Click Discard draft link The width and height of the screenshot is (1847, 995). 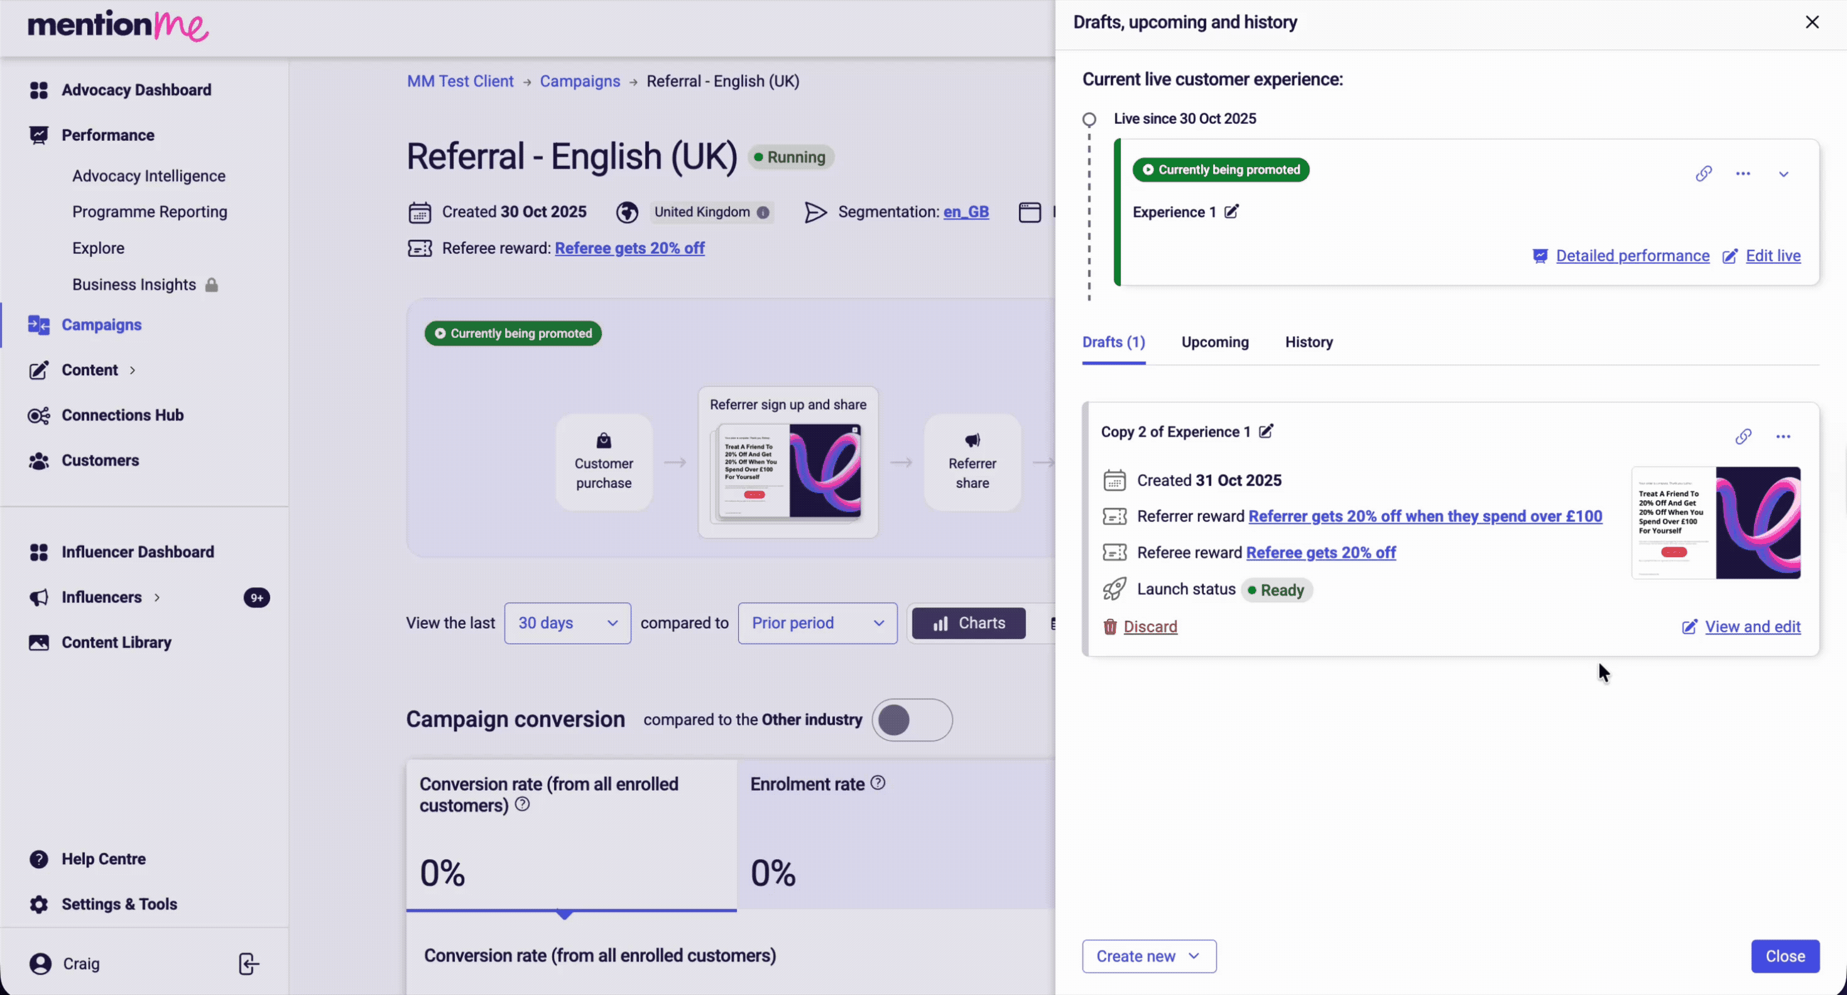coord(1150,626)
